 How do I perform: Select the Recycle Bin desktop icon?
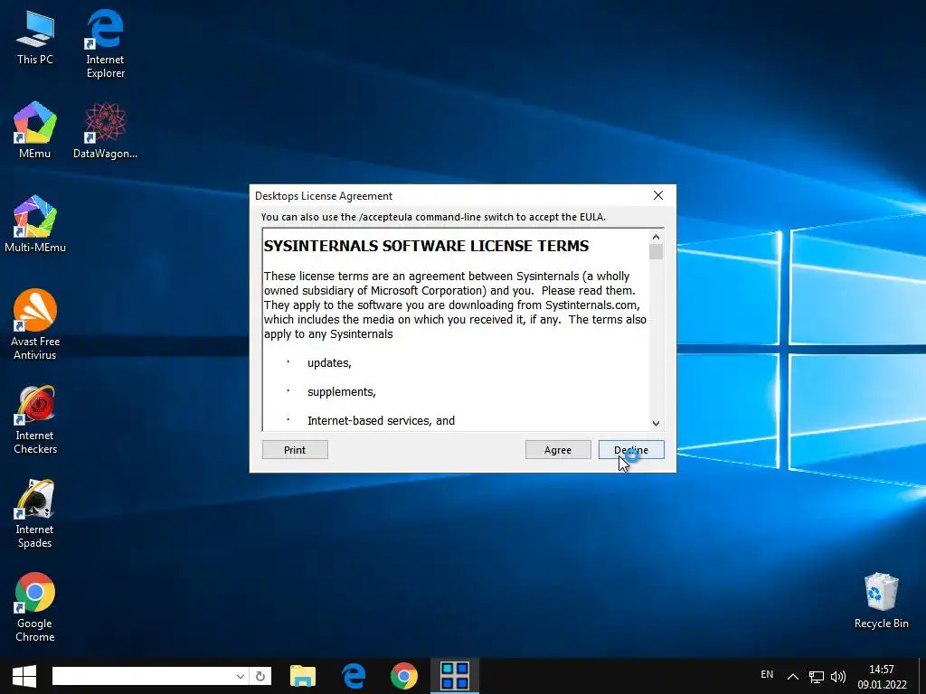click(x=881, y=600)
